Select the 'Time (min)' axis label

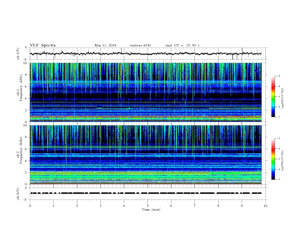(151, 209)
